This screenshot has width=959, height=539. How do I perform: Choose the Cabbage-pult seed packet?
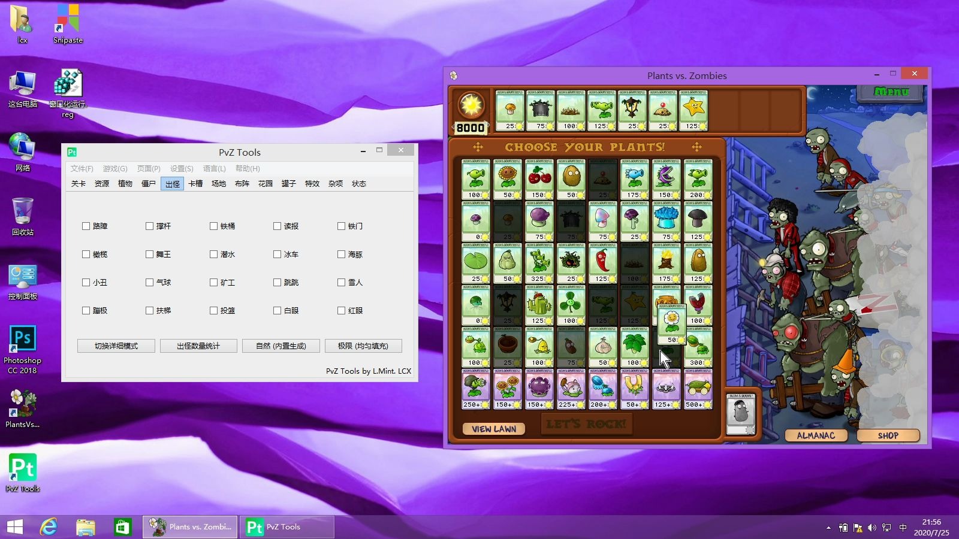475,347
